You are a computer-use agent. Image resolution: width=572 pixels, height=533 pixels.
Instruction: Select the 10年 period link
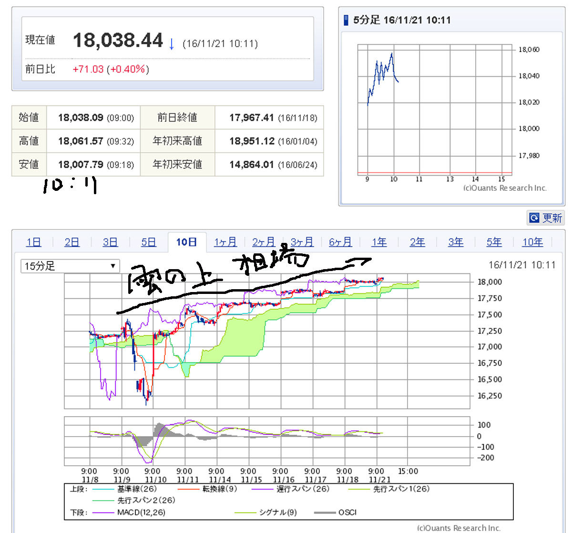coord(532,242)
